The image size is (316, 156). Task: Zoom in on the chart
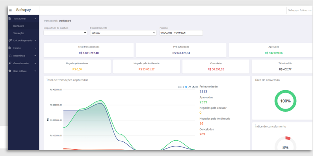[179, 87]
